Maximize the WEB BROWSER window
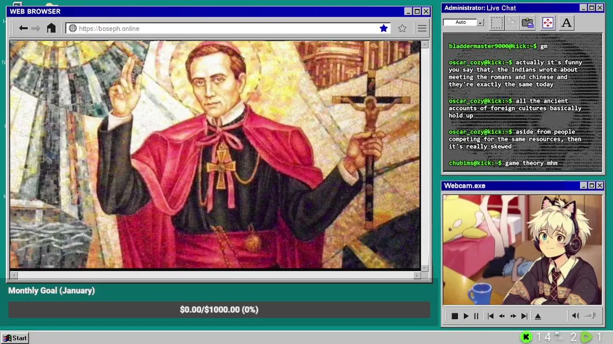 (417, 11)
